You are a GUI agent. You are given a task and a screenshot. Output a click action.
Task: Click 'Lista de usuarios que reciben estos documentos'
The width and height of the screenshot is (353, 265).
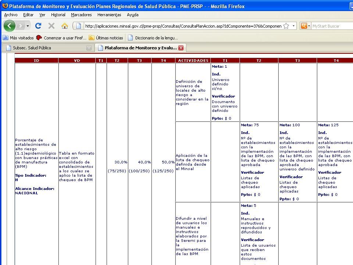point(258,252)
